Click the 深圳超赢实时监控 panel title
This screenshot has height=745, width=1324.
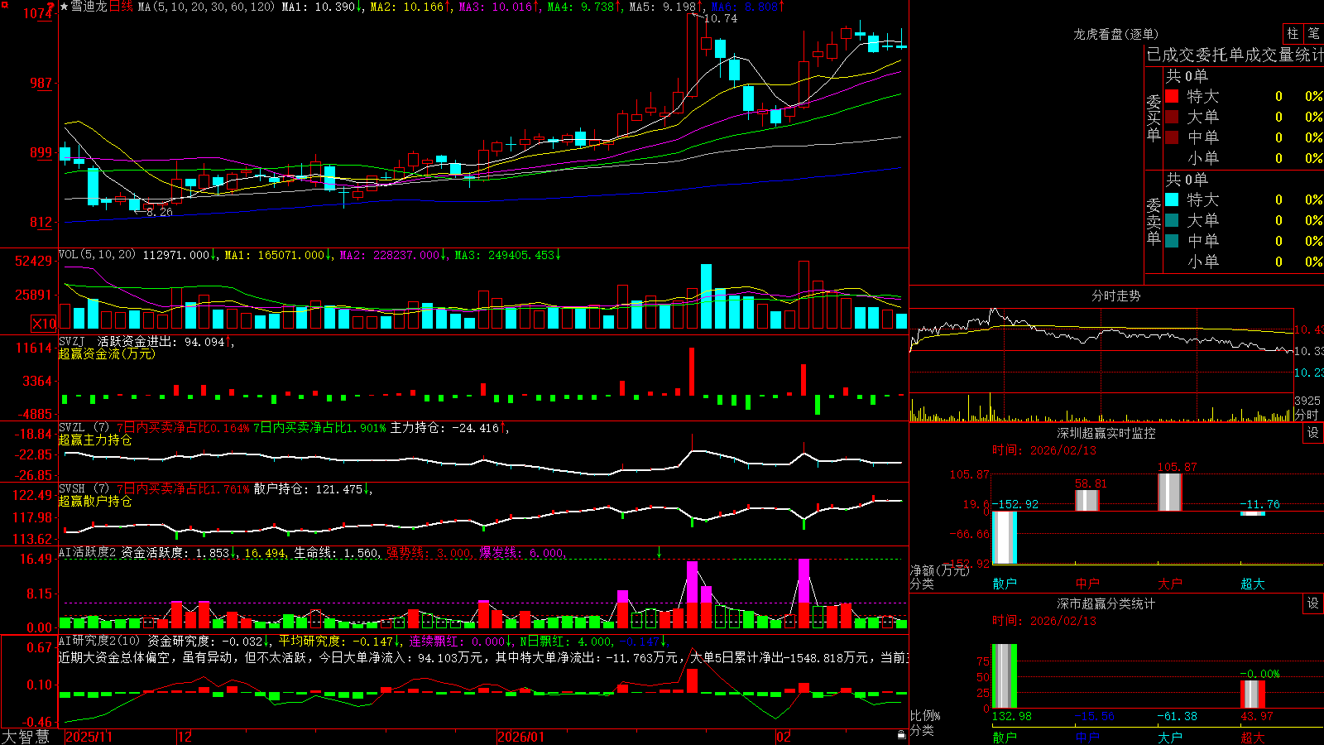coord(1106,433)
